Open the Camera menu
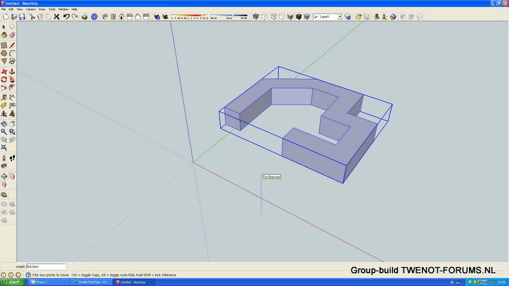The height and width of the screenshot is (286, 509). tap(31, 10)
